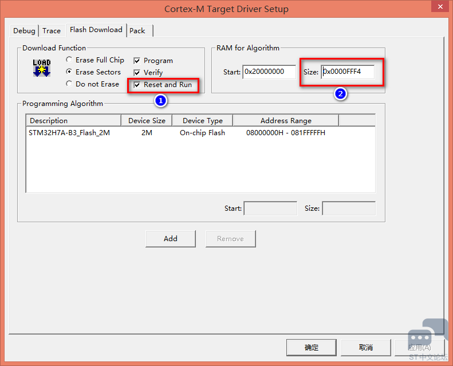This screenshot has width=453, height=366.
Task: Open the Flash Download tab
Action: coord(96,30)
